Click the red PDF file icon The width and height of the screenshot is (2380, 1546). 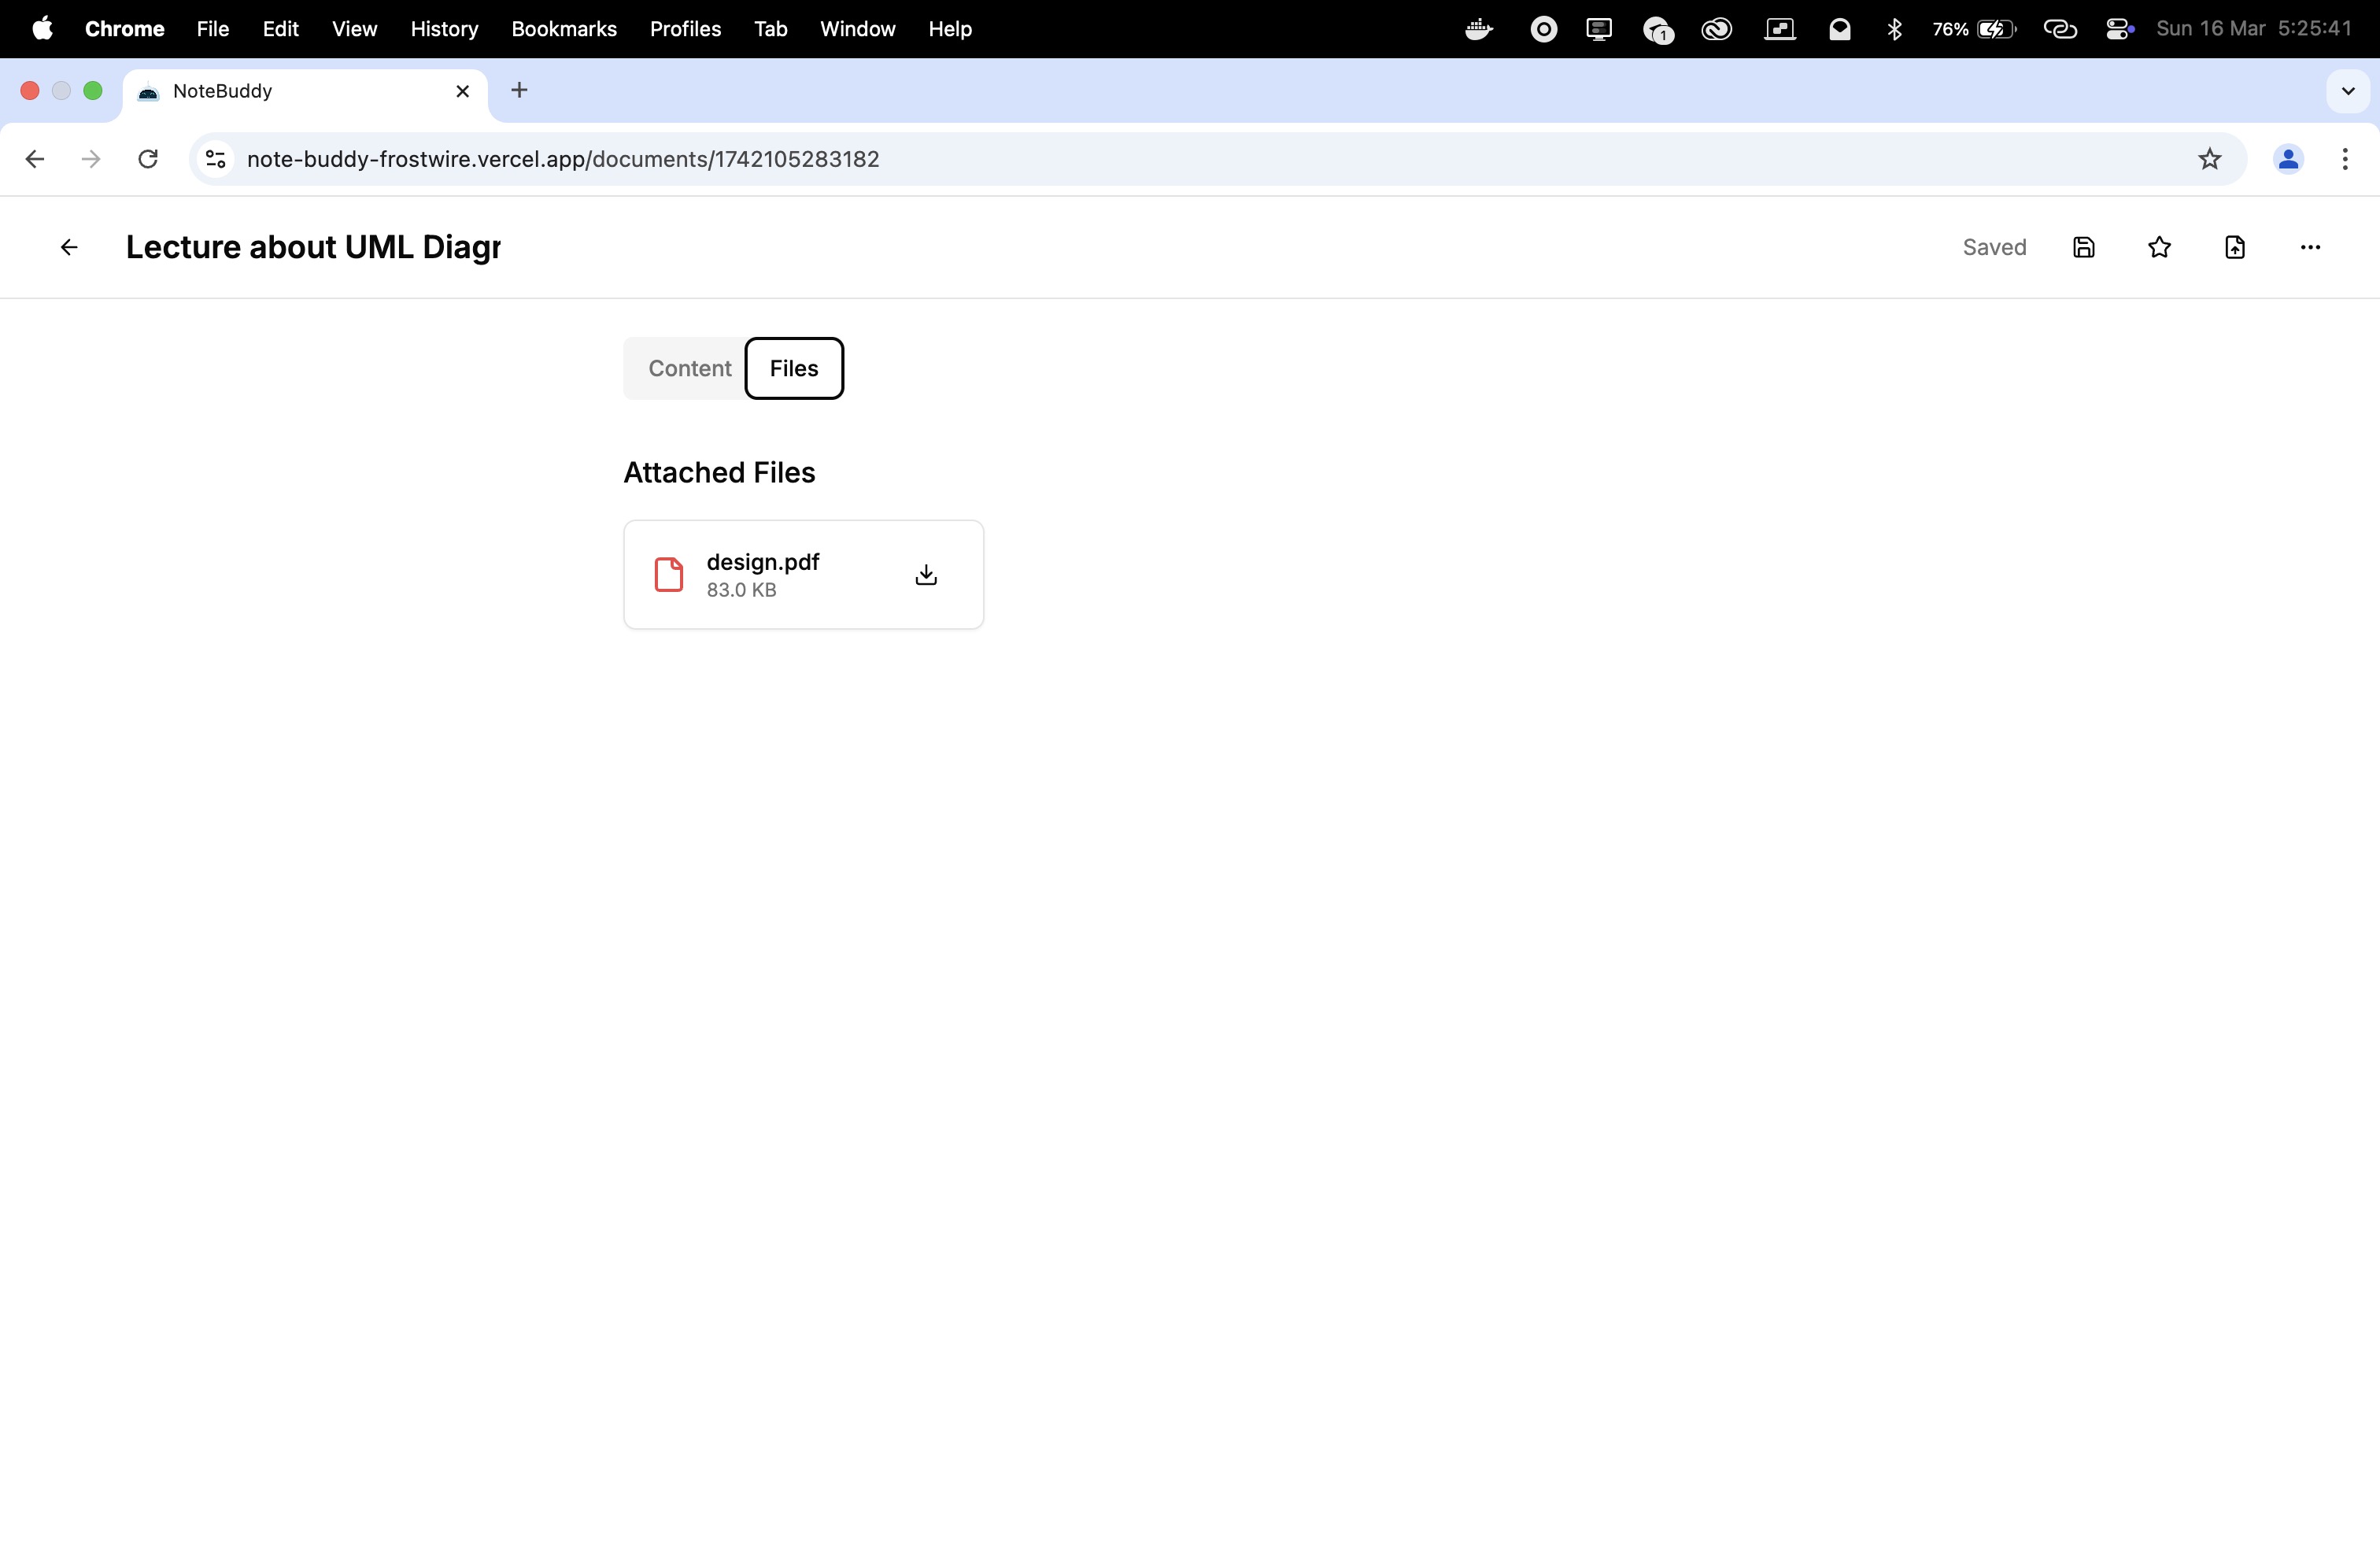coord(668,575)
